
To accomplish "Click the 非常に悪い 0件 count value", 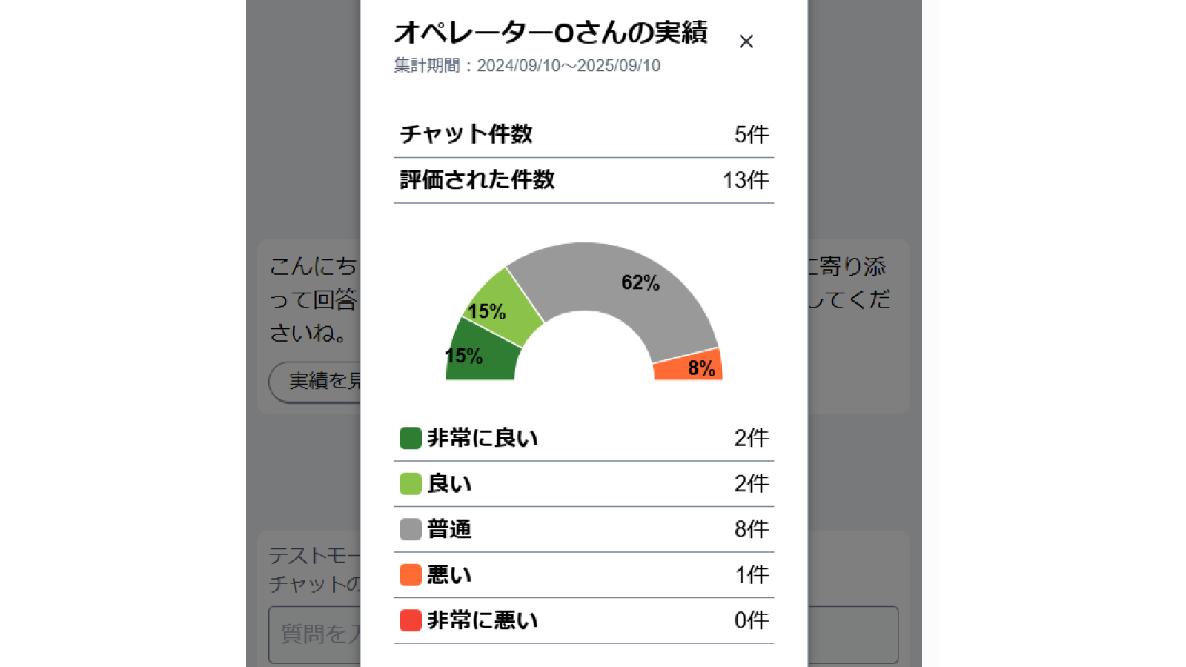I will 751,620.
